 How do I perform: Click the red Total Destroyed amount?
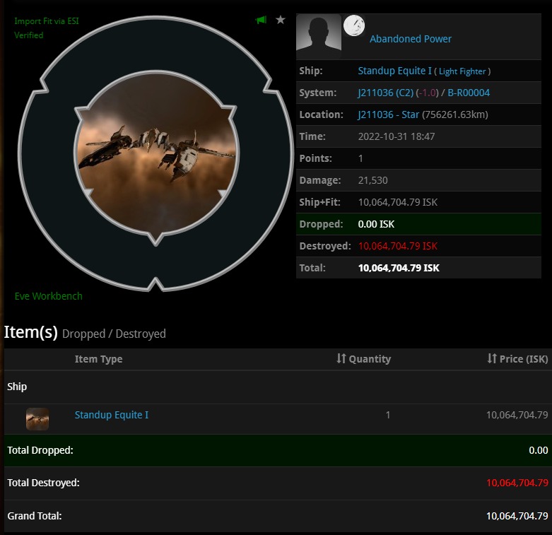517,483
